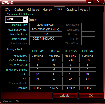Click the tRAS value 12
Screen dimensions: 105x104
point(38,74)
